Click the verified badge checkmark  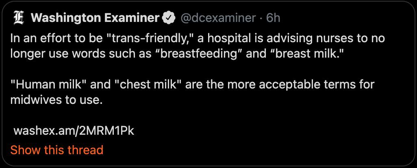tap(169, 18)
